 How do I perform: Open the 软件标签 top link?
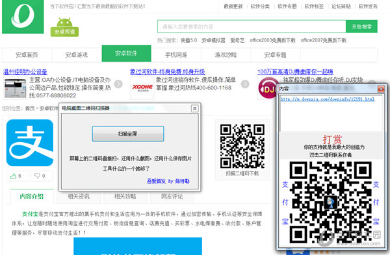point(315,6)
